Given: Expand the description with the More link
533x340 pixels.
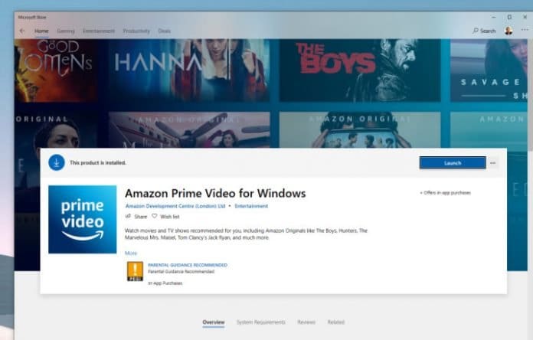Looking at the screenshot, I should pyautogui.click(x=131, y=253).
